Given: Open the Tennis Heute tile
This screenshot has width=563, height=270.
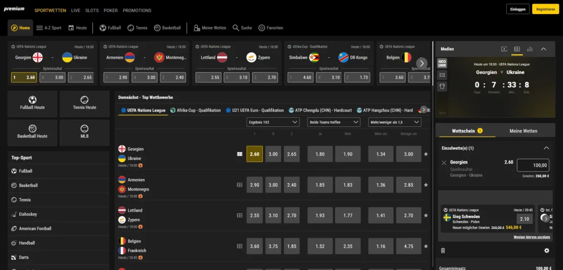Looking at the screenshot, I should [x=84, y=104].
